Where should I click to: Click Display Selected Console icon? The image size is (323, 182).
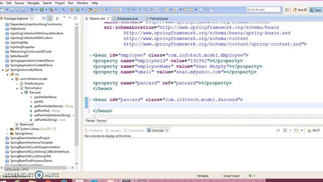[x=285, y=130]
